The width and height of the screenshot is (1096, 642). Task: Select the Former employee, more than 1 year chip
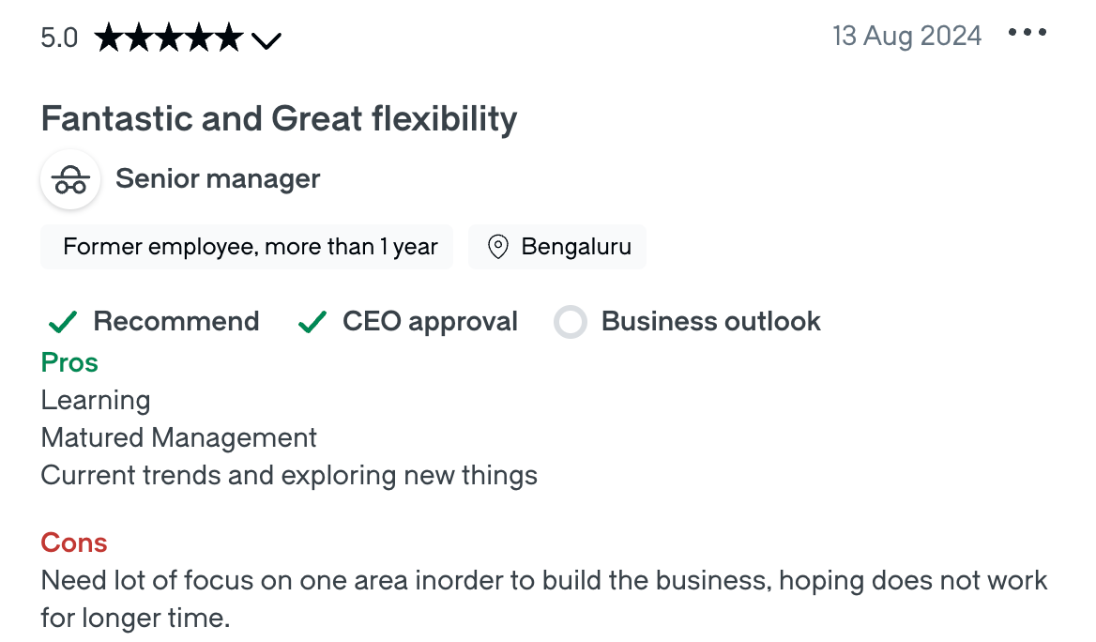[x=247, y=246]
